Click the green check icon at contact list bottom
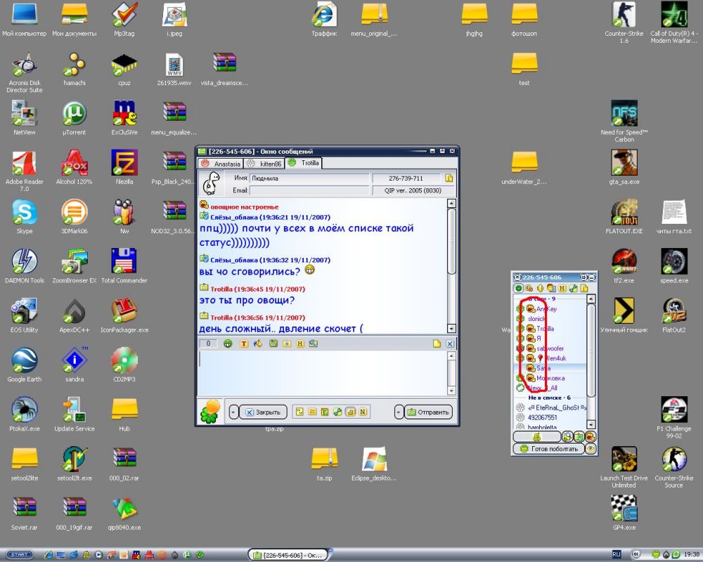Image resolution: width=703 pixels, height=562 pixels. click(x=579, y=436)
